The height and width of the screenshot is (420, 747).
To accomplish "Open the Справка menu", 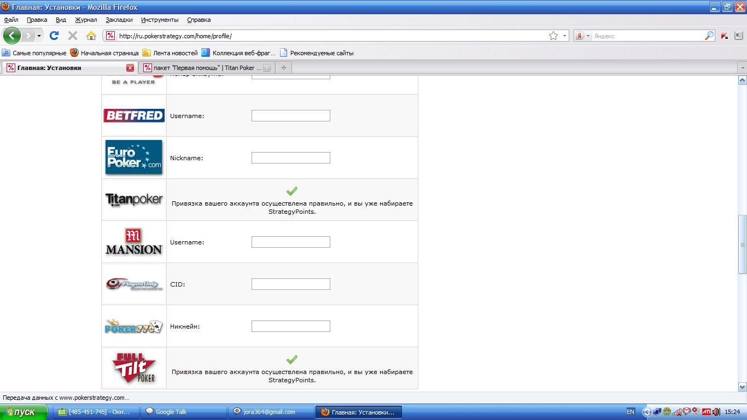I will 199,20.
